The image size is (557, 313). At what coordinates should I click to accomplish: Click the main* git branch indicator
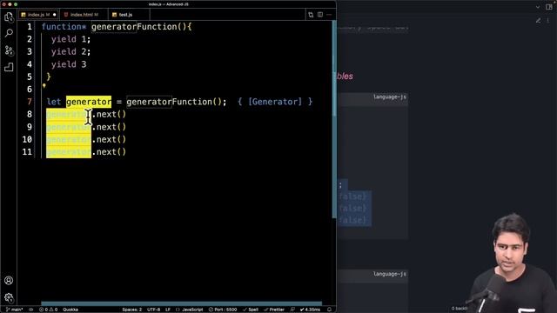tap(15, 310)
